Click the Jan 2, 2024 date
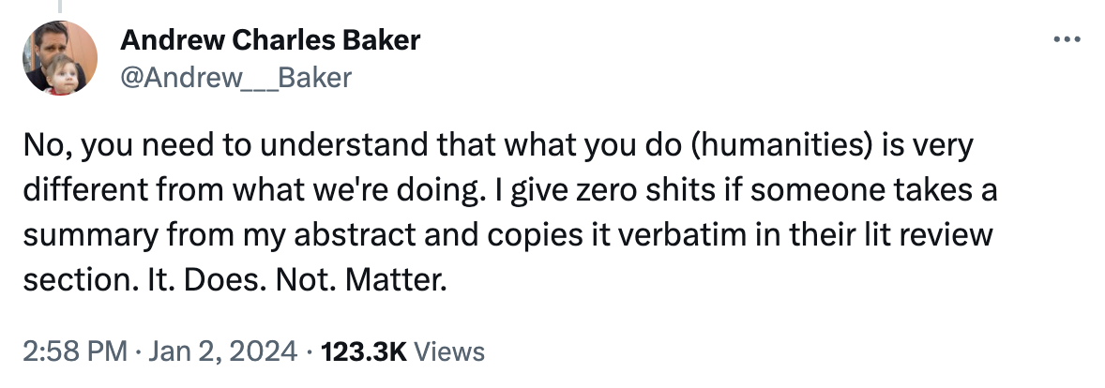Screen dimensions: 1105x388 pos(220,351)
